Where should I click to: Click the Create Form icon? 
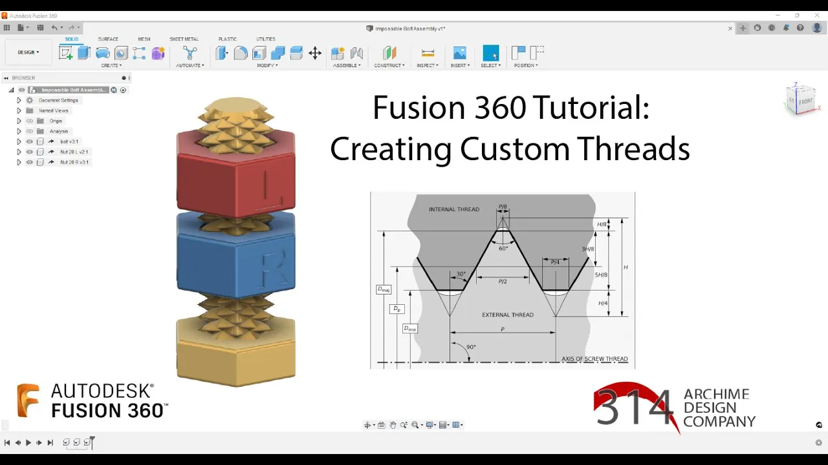coord(158,53)
